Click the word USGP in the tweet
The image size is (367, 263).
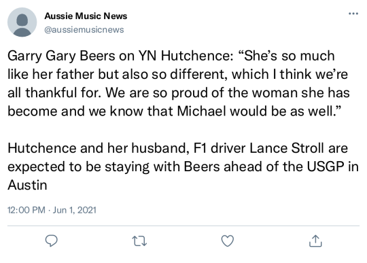(x=326, y=166)
